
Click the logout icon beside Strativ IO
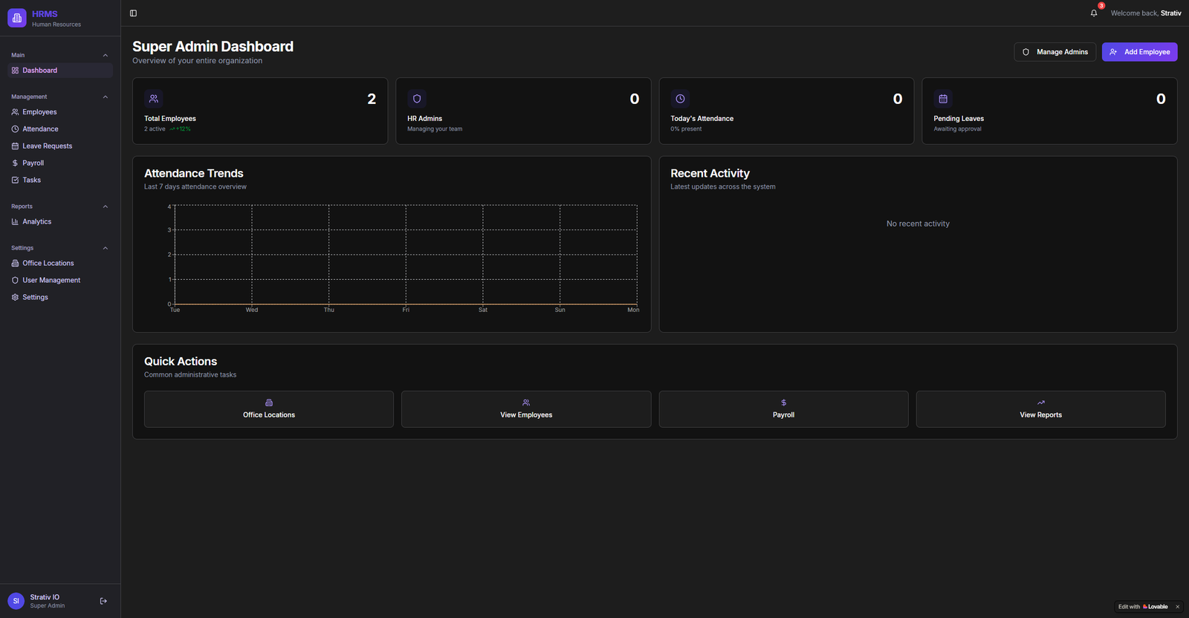[103, 601]
